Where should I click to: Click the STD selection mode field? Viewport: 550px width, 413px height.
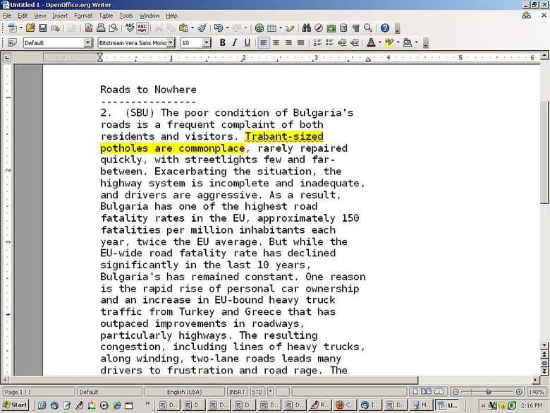(257, 392)
